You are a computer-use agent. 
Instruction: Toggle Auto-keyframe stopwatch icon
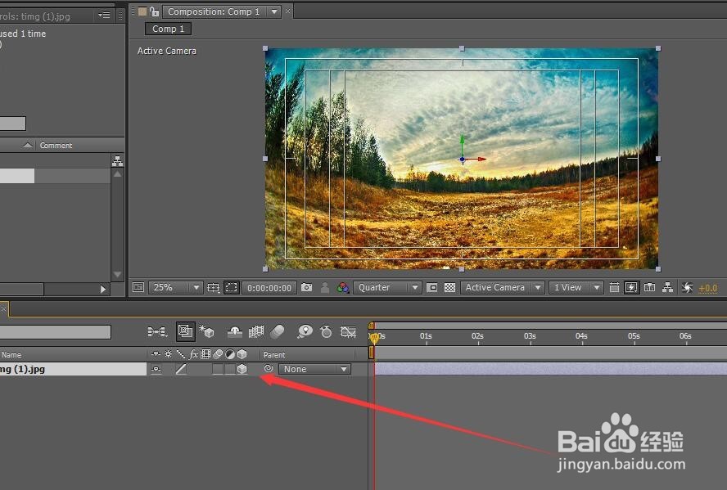coord(327,331)
